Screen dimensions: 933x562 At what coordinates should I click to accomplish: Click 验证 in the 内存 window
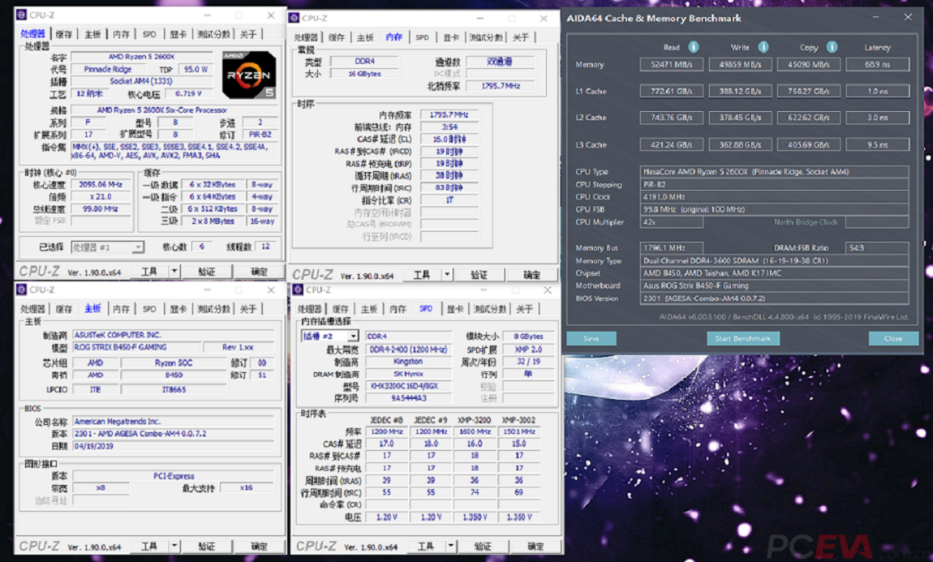479,274
